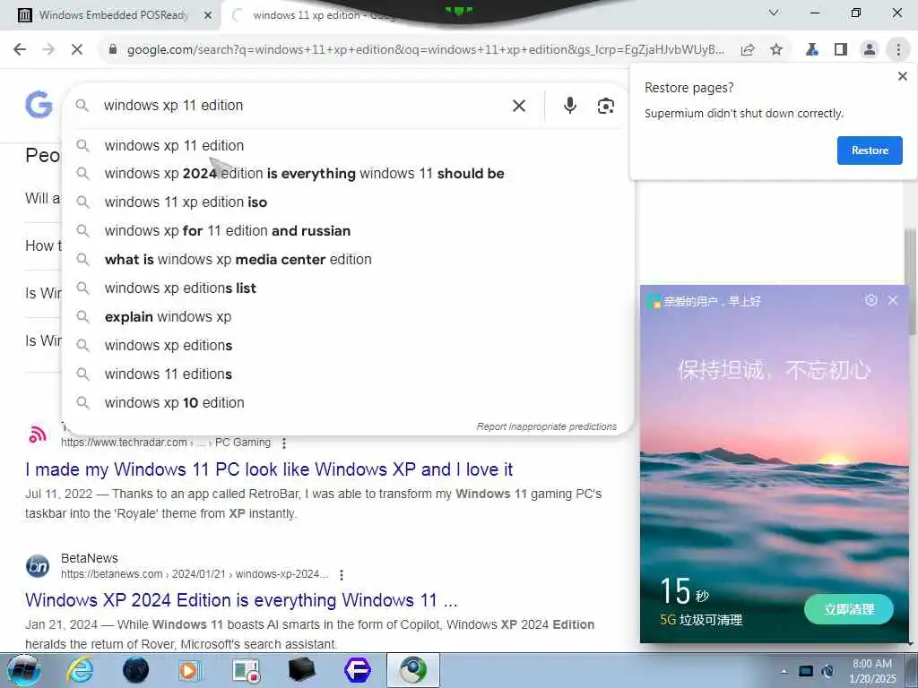Open the black box taskbar icon
Image resolution: width=918 pixels, height=688 pixels.
(x=301, y=670)
